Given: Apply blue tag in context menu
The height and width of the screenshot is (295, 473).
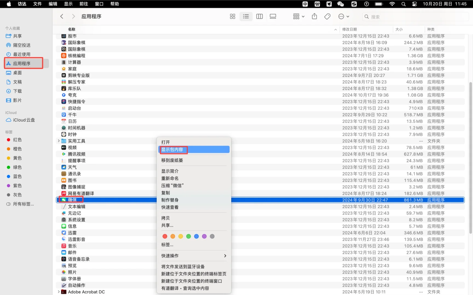Looking at the screenshot, I should coord(196,236).
